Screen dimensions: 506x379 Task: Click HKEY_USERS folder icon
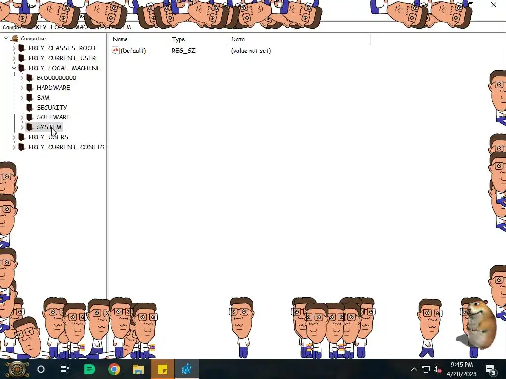click(21, 137)
